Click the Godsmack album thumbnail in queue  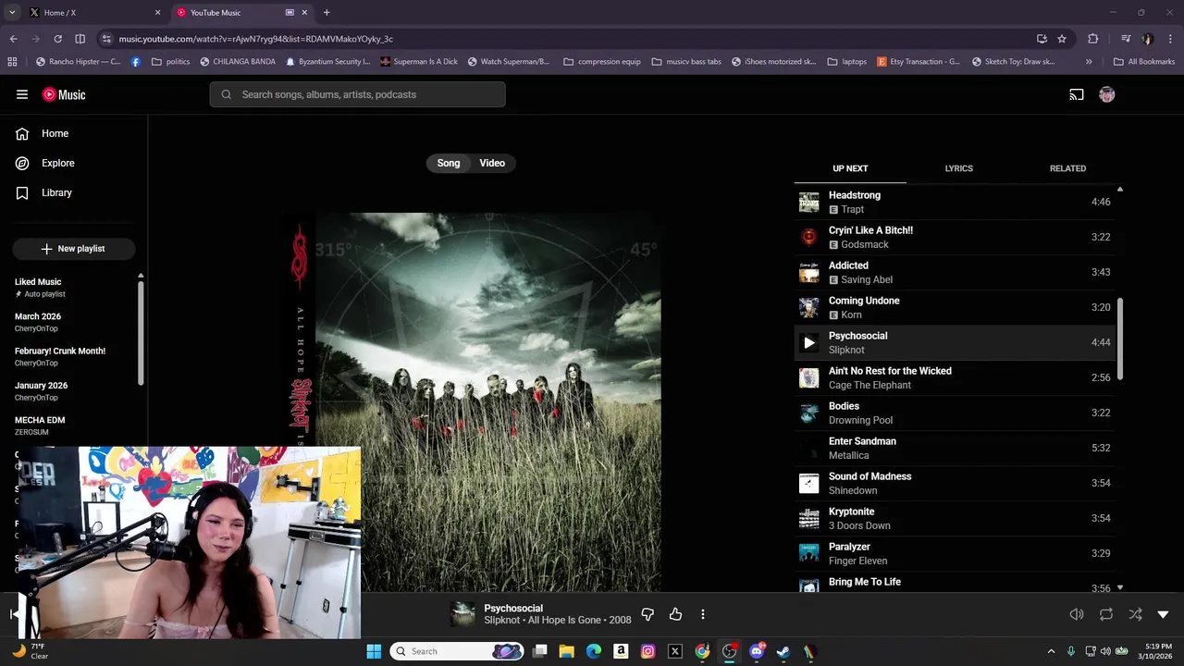[809, 237]
